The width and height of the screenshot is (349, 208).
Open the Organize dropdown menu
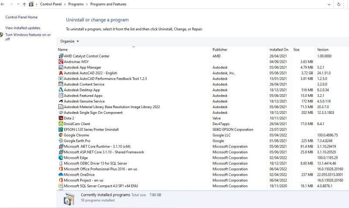(69, 41)
